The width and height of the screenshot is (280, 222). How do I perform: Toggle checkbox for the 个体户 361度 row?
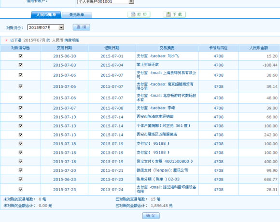click(21, 126)
